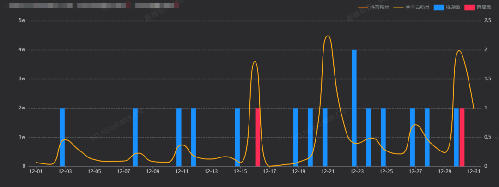The image size is (499, 187).
Task: Click the 全平台粉丝 yellow line legend marker
Action: (398, 8)
